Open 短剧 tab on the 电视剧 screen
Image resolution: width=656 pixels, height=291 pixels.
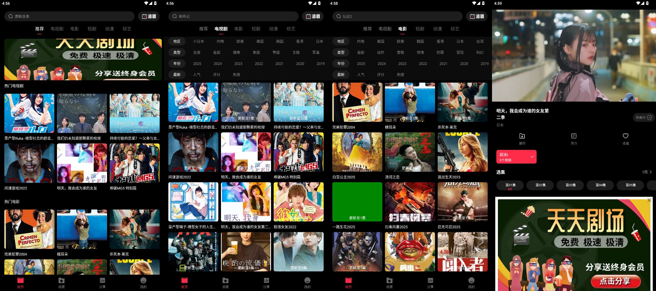click(256, 29)
